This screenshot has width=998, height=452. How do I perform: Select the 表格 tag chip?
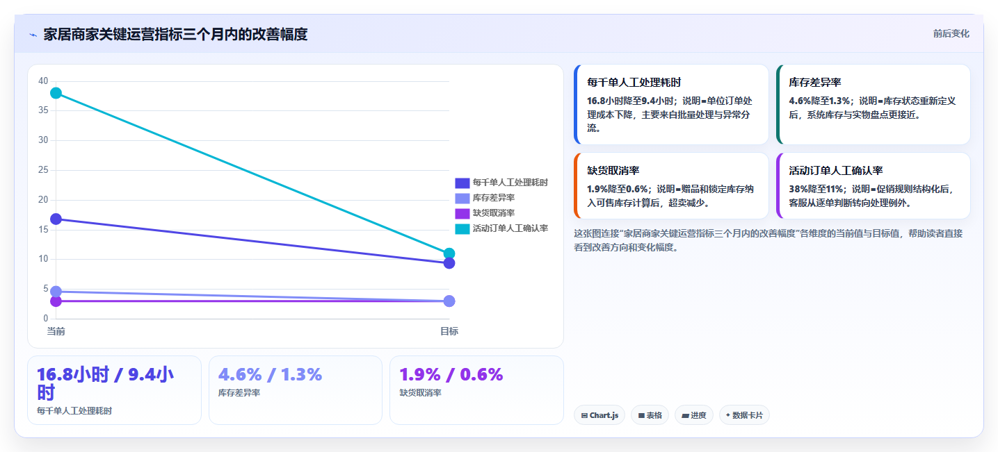coord(650,415)
